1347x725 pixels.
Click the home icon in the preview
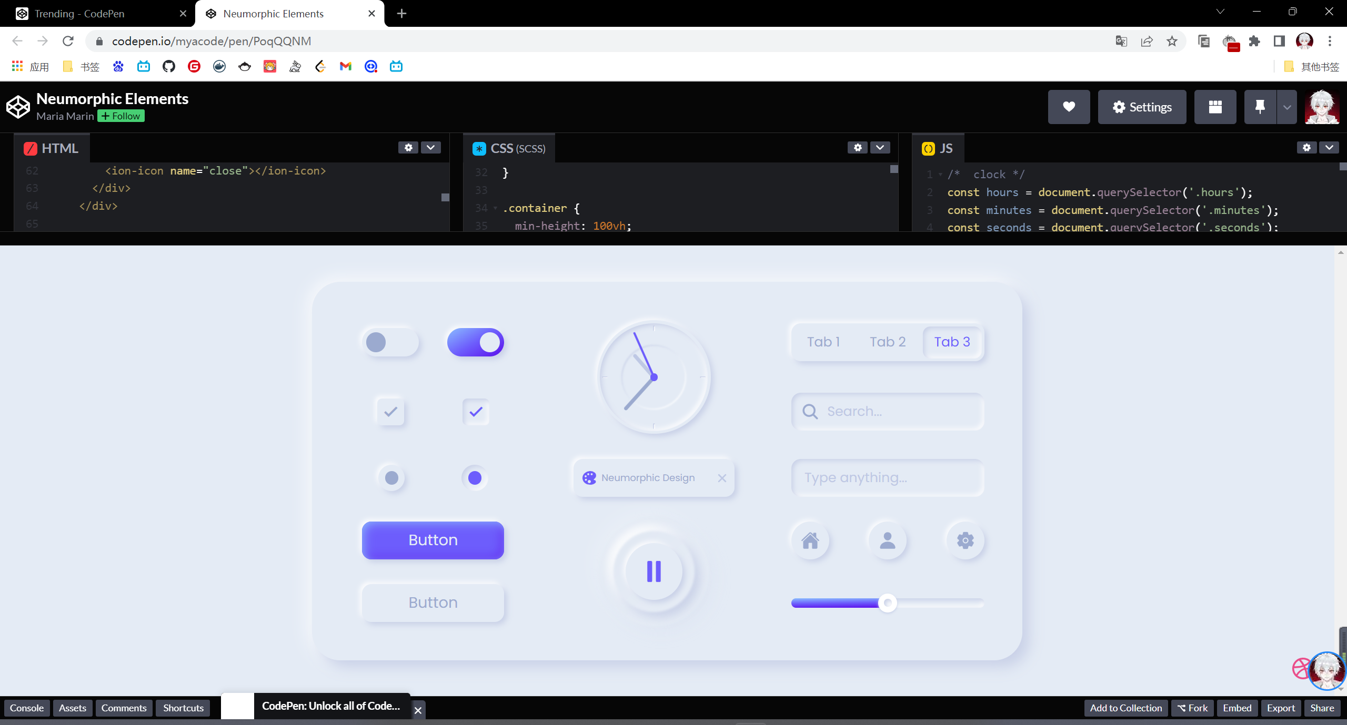(x=810, y=540)
